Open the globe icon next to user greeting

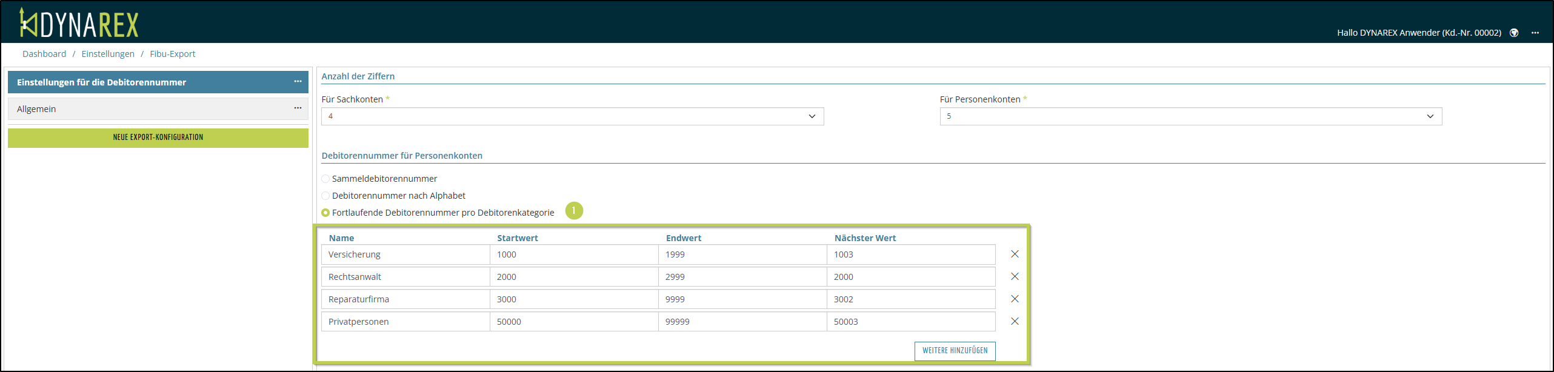point(1514,33)
